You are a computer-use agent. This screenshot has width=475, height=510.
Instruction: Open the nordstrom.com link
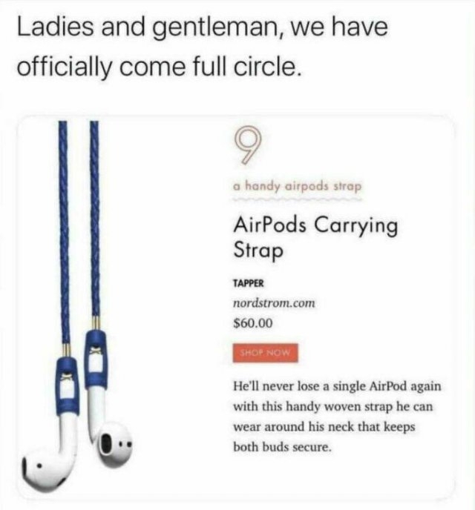pyautogui.click(x=274, y=303)
